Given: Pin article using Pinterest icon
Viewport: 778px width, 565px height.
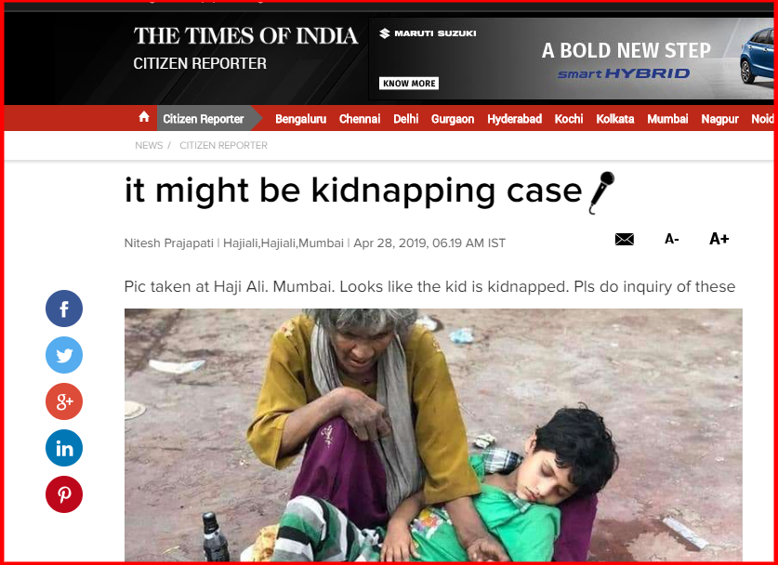Looking at the screenshot, I should [x=64, y=494].
